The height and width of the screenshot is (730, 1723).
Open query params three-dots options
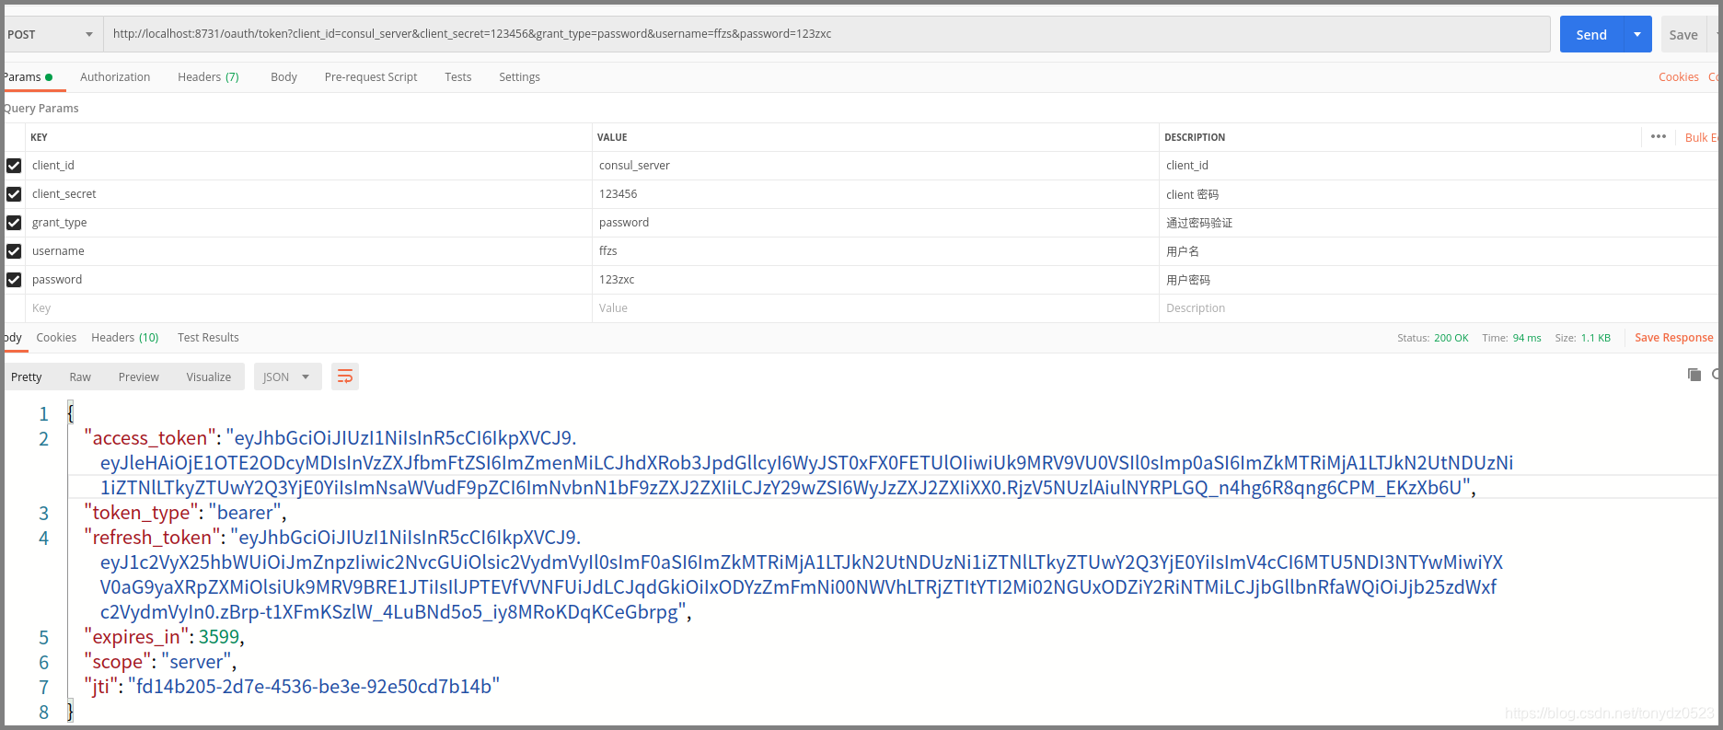pos(1659,136)
